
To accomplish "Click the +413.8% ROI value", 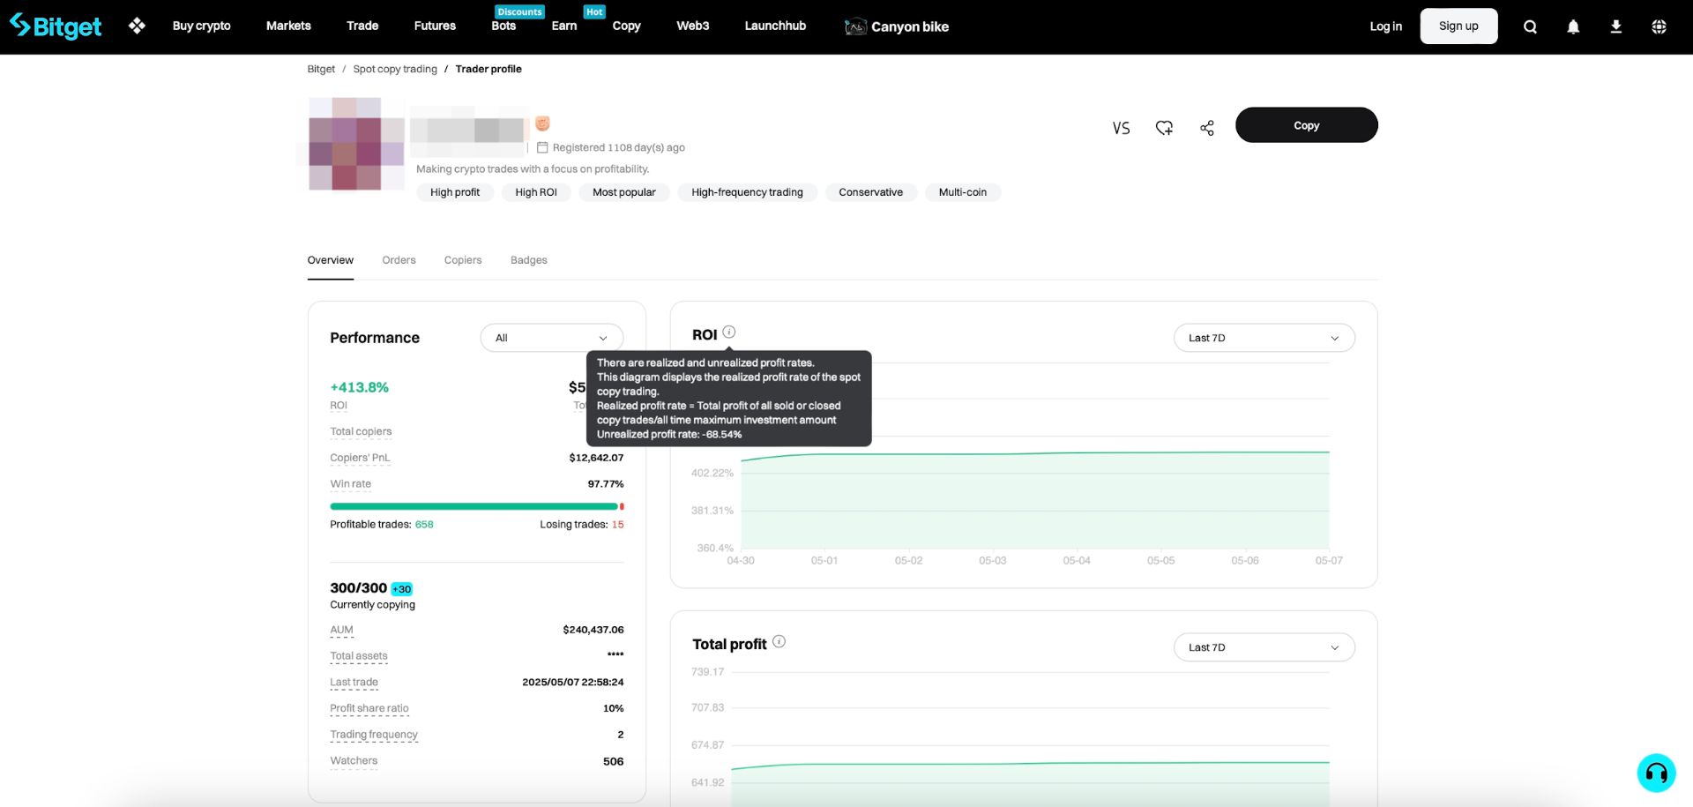I will click(x=359, y=387).
